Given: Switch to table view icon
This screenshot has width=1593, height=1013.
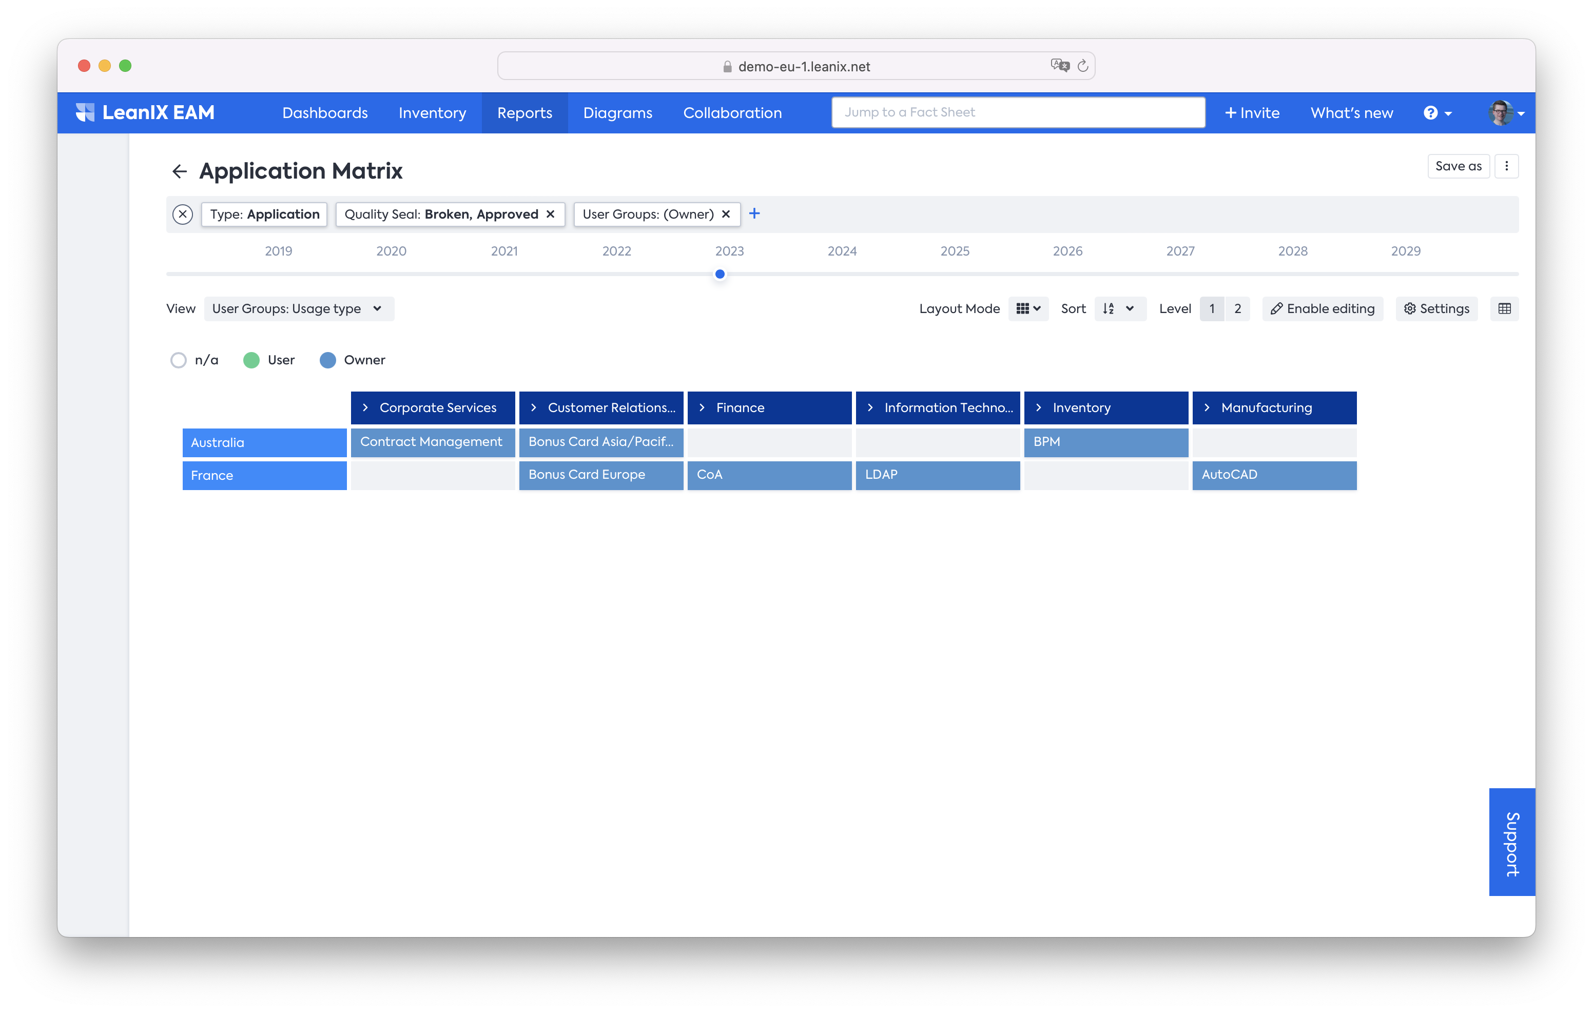Looking at the screenshot, I should [x=1504, y=308].
